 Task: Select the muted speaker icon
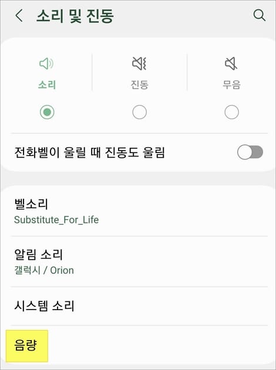[x=231, y=63]
